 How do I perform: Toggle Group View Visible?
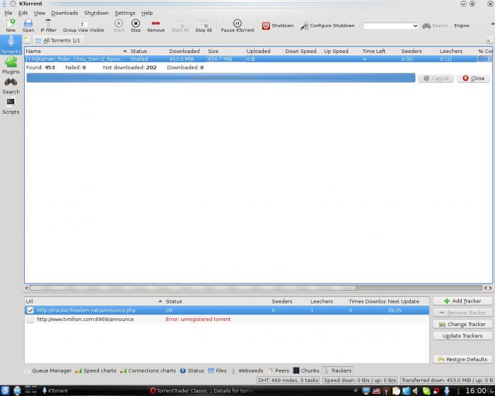[x=83, y=25]
